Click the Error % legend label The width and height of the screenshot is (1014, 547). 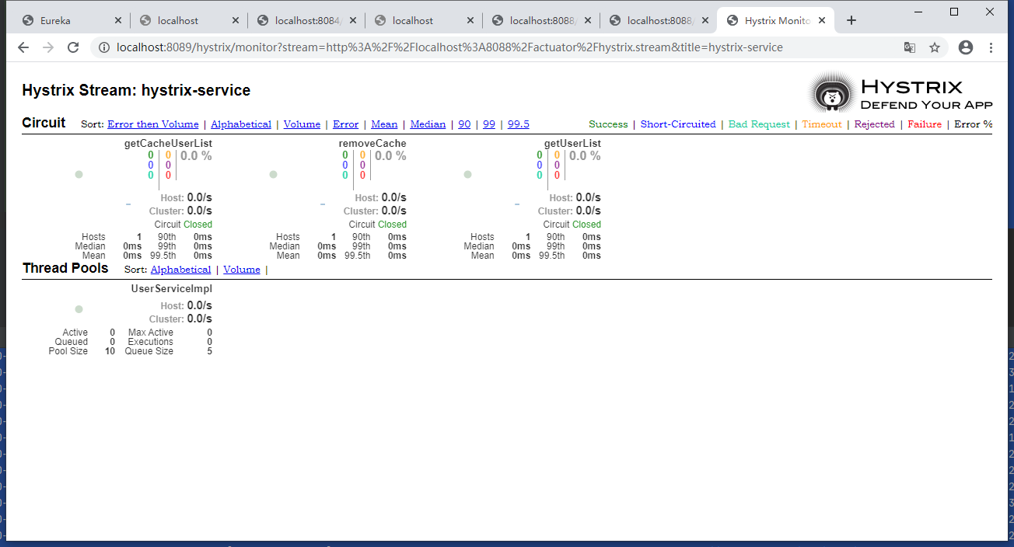pyautogui.click(x=974, y=124)
